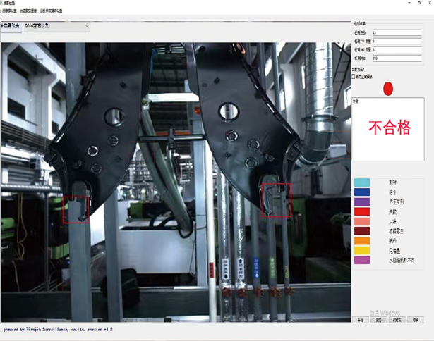This screenshot has height=341, width=434.
Task: Select the dark blue legend swatch
Action: pos(361,192)
